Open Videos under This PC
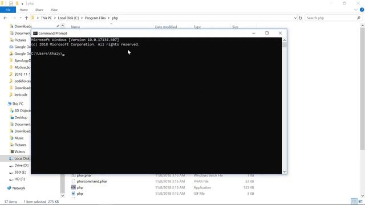 click(19, 151)
